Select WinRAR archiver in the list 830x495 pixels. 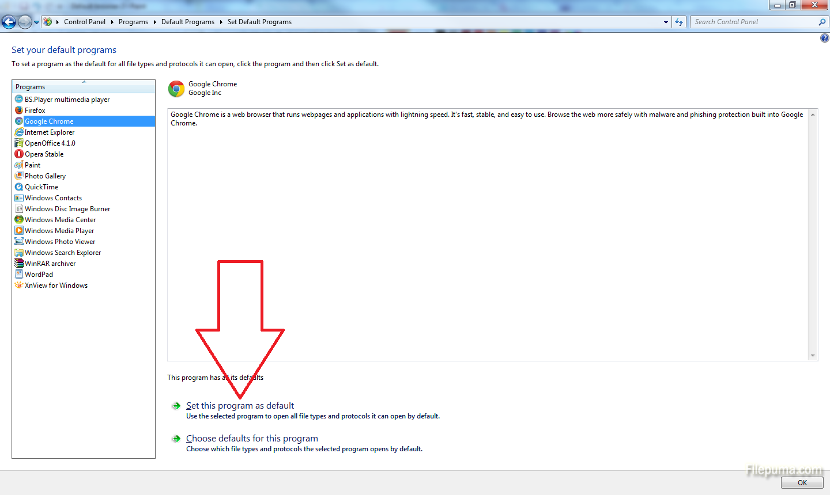[x=84, y=264]
